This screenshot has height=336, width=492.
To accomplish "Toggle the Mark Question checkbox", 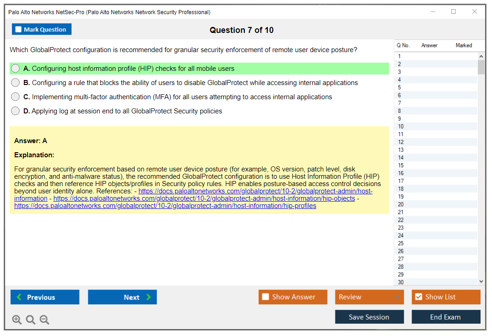I will point(19,30).
